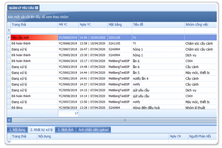Image resolution: width=222 pixels, height=148 pixels.
Task: Switch to the 3. Hình Ảnh tab
Action: (65, 129)
